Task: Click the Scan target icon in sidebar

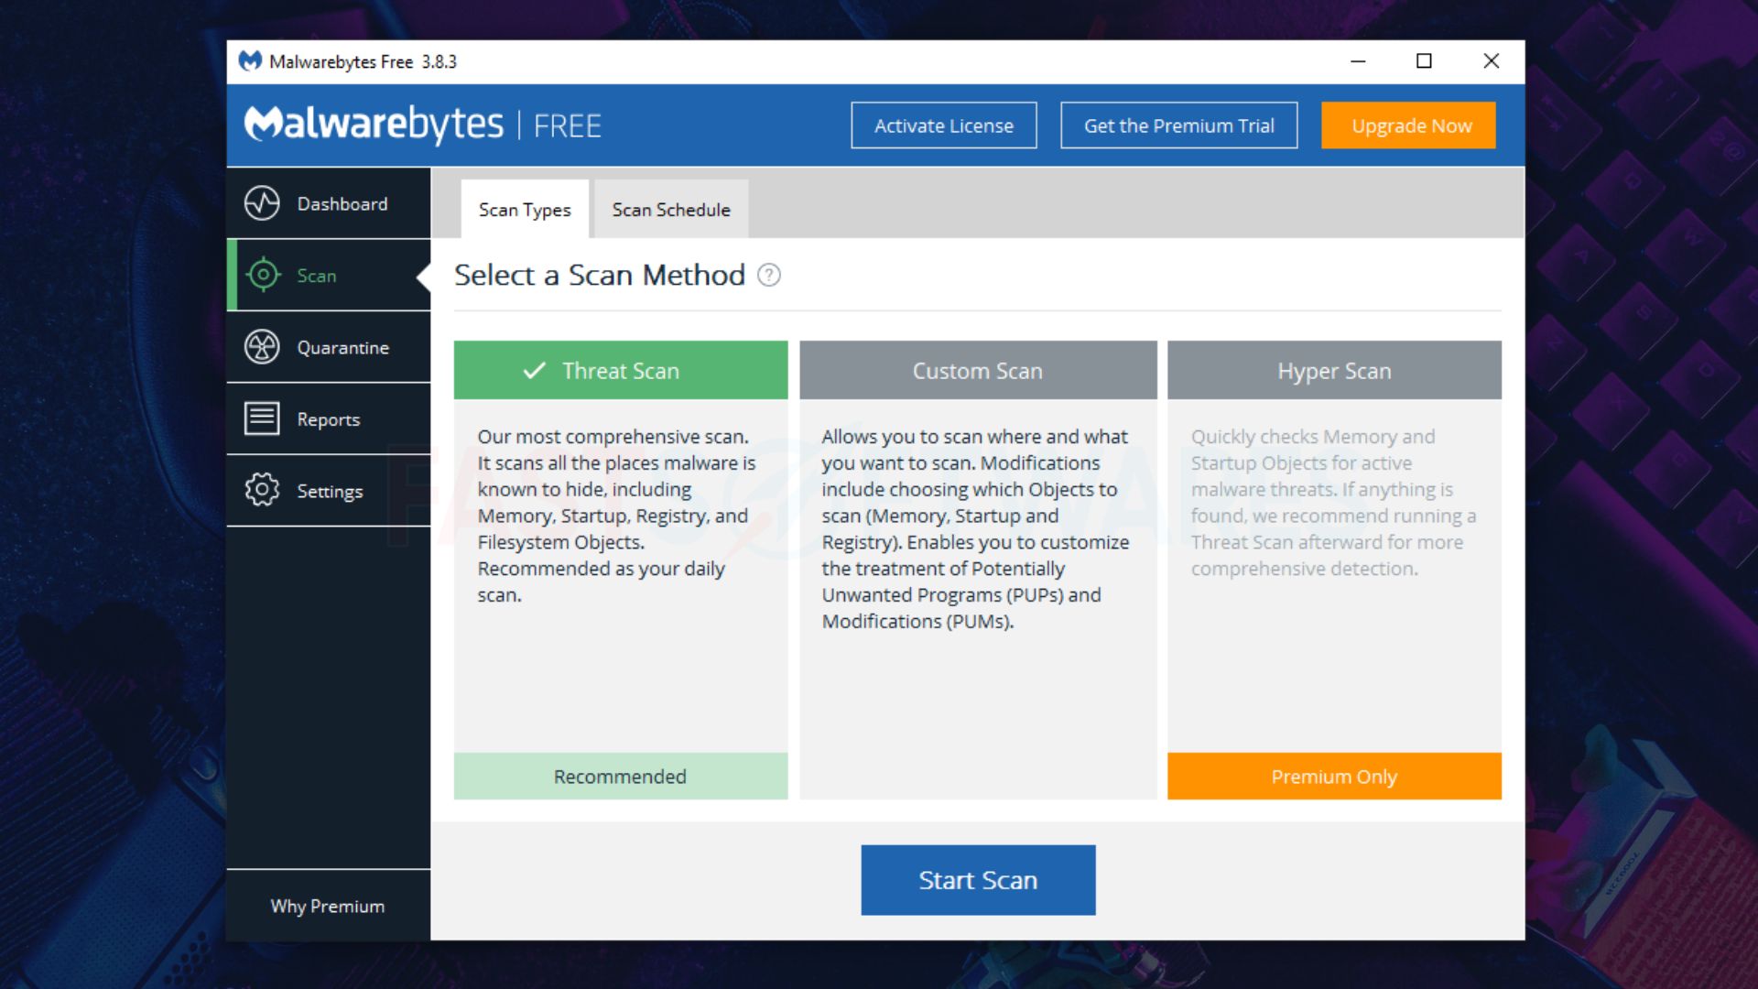Action: (263, 275)
